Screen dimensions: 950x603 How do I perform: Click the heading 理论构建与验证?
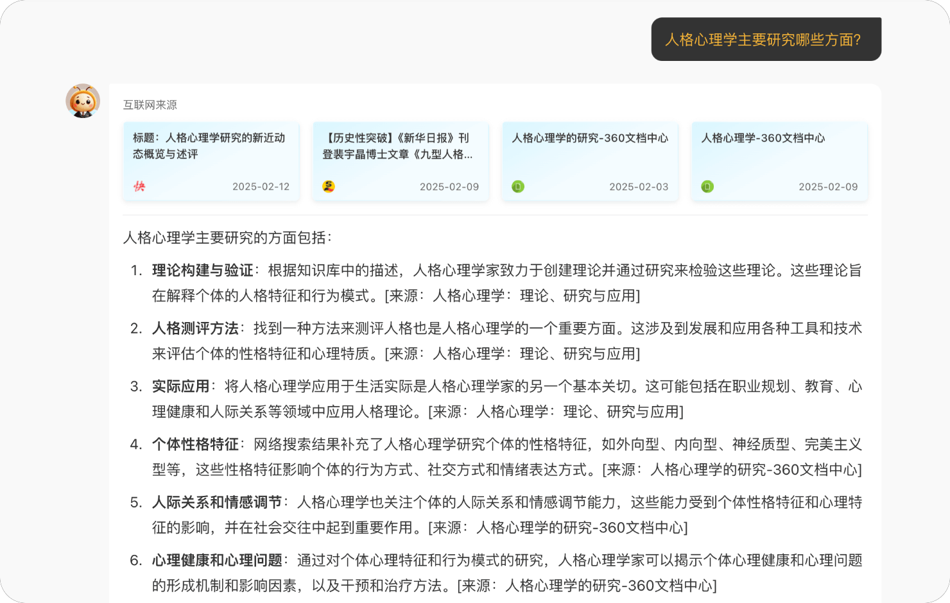[203, 271]
